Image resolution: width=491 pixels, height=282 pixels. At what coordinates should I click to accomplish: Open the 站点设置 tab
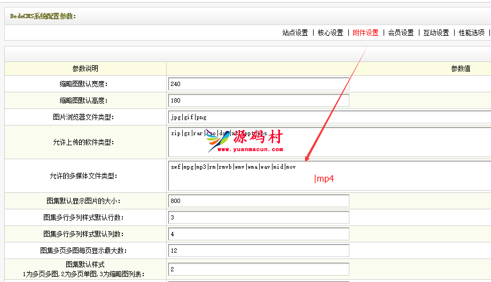tap(295, 33)
